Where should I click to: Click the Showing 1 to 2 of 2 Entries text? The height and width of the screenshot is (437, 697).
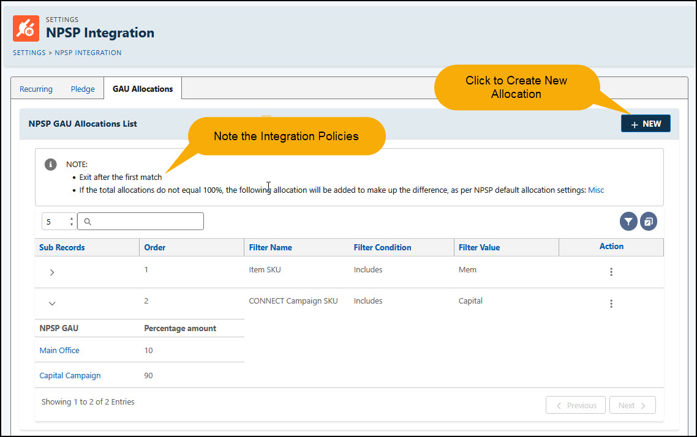[x=88, y=402]
